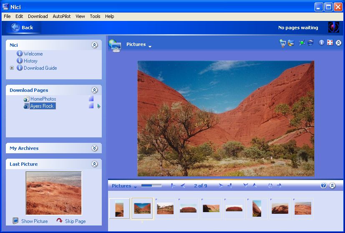Click the full screen red arrows icon

[x=330, y=43]
